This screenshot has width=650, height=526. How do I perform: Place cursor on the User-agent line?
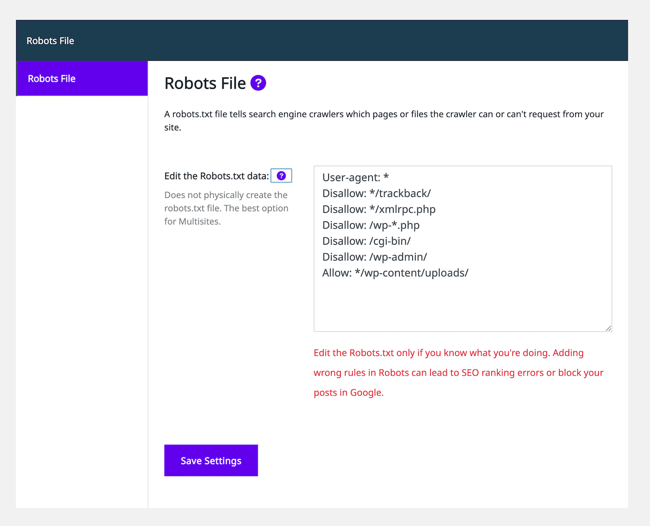click(x=355, y=177)
